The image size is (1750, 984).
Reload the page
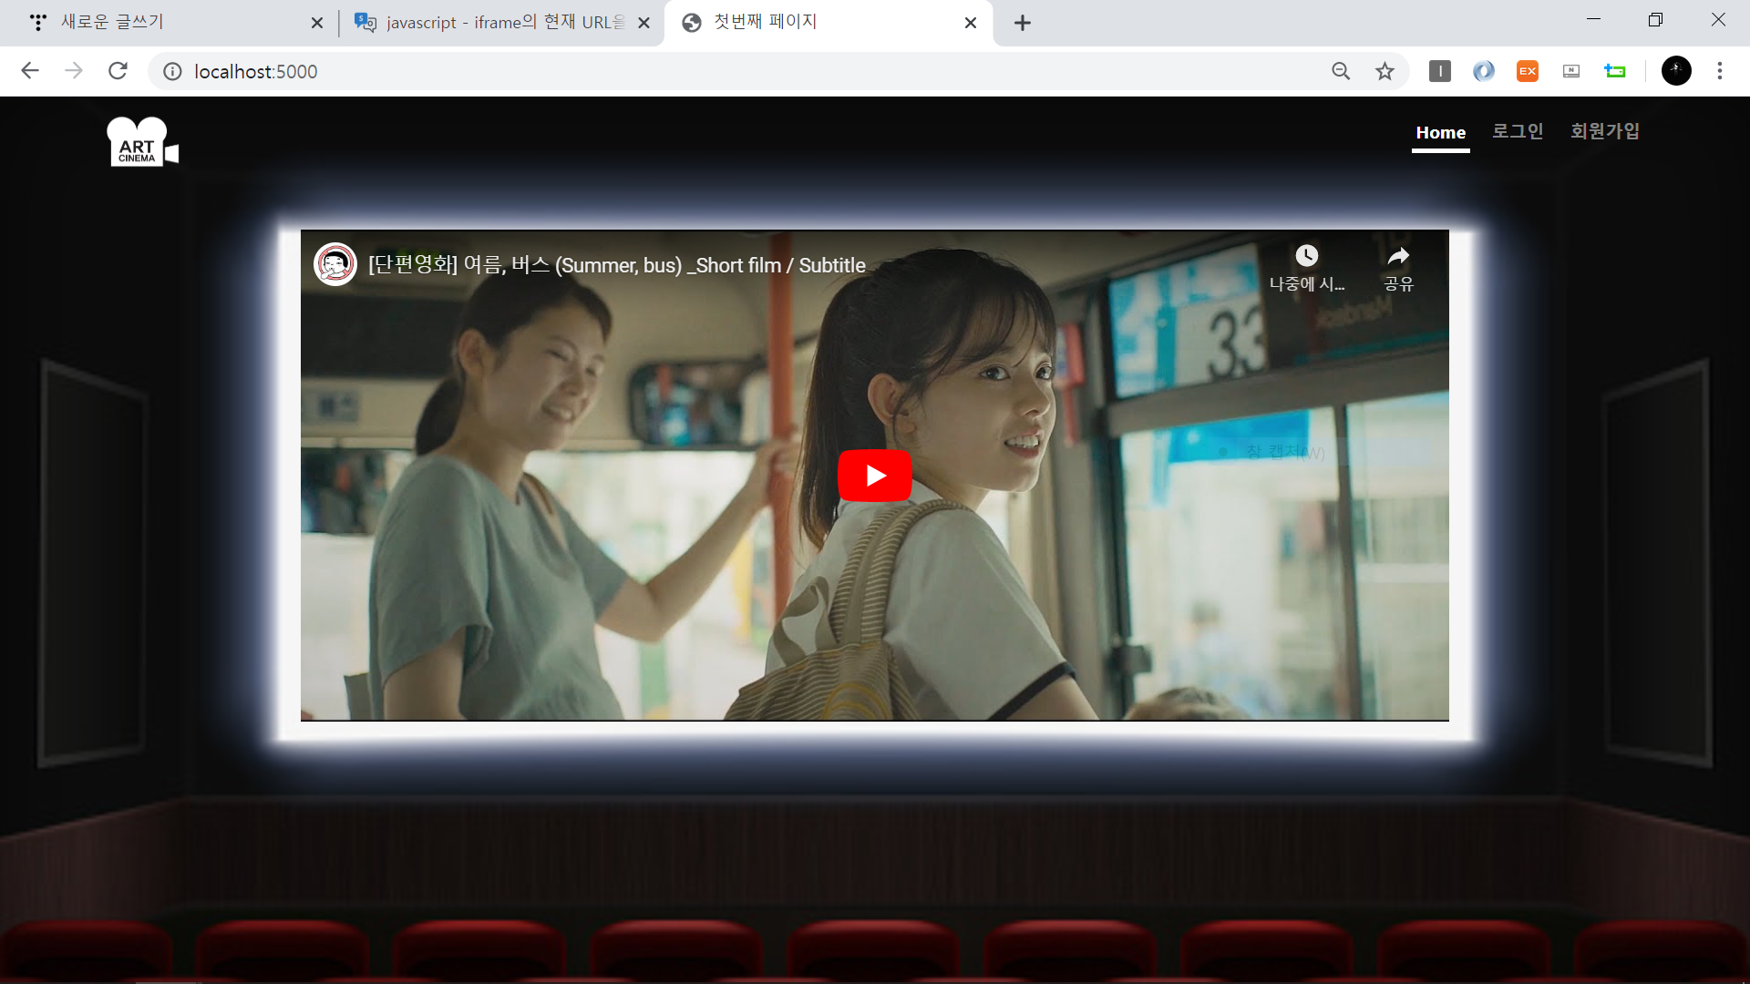[118, 71]
